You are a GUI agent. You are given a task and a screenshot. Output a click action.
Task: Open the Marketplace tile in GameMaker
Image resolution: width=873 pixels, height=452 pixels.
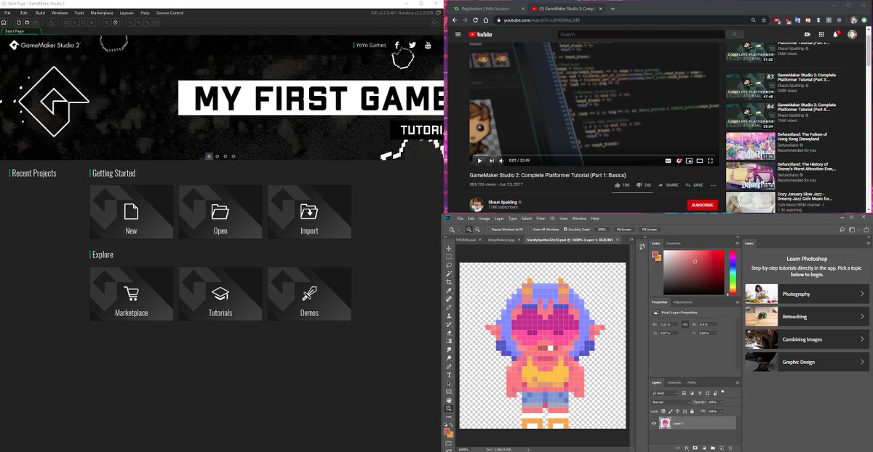[x=131, y=294]
